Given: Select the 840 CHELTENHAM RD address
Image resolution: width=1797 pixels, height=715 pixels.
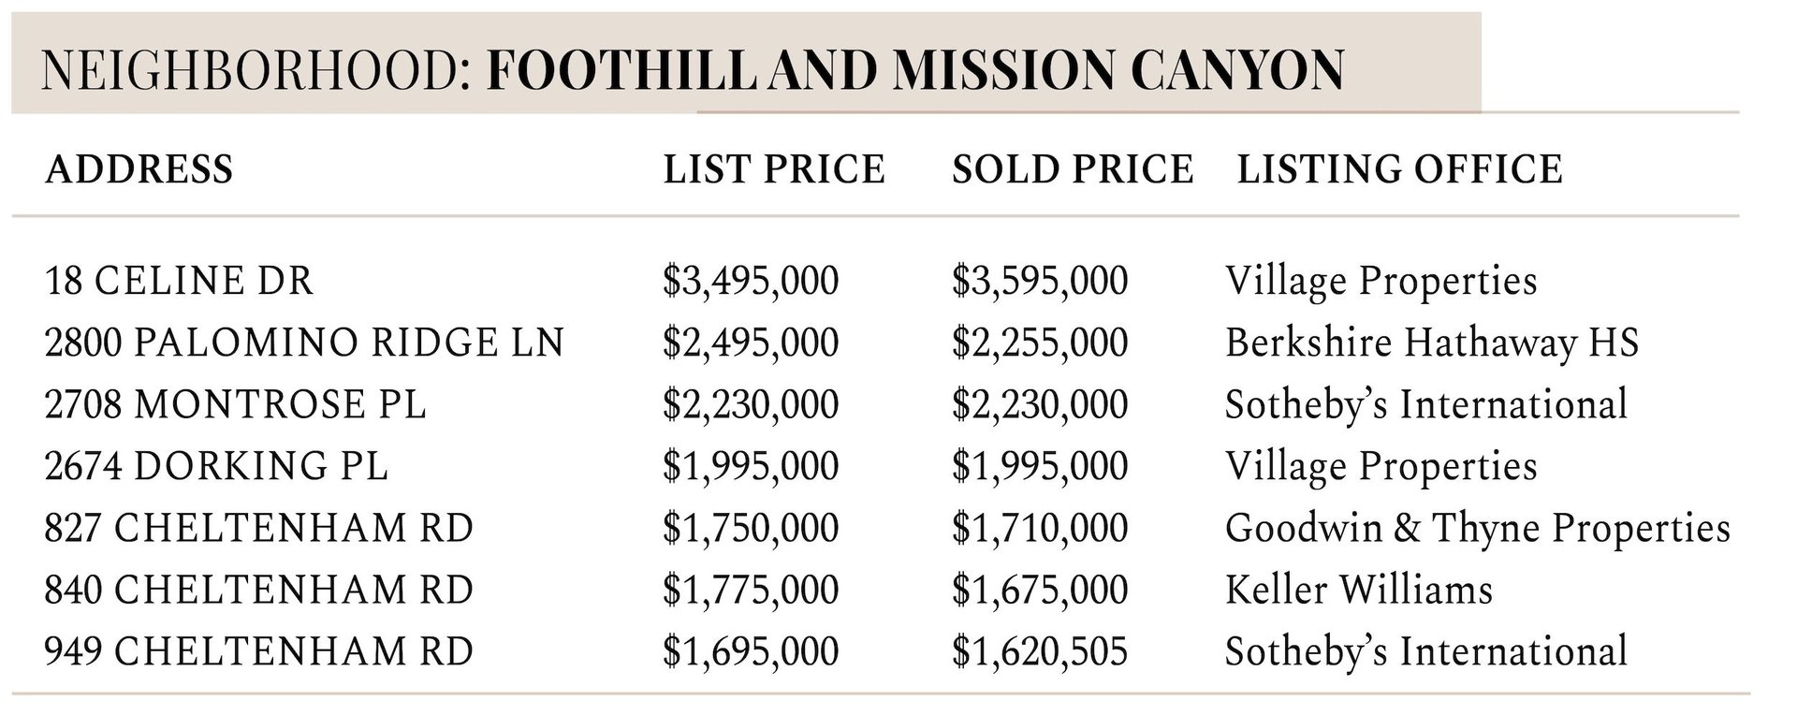Looking at the screenshot, I should [258, 590].
